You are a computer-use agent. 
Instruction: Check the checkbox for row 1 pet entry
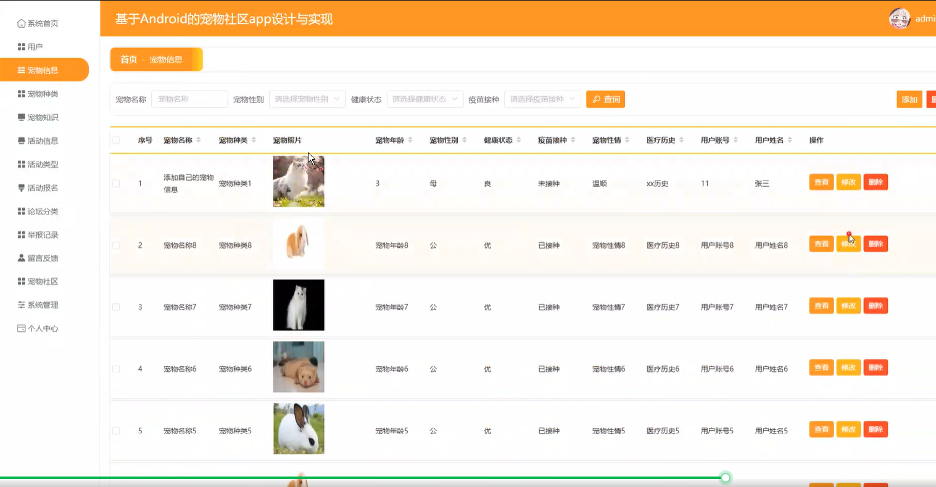[117, 182]
